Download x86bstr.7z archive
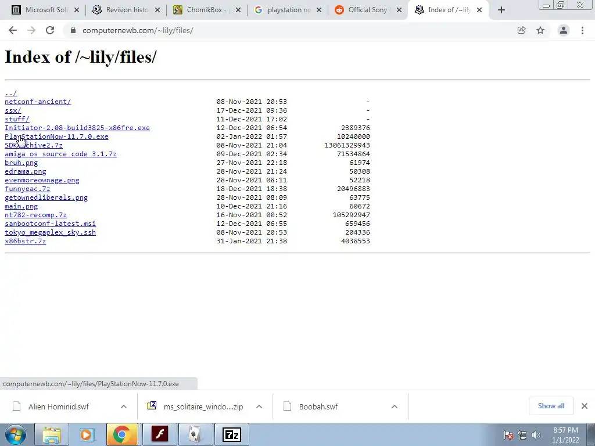The height and width of the screenshot is (446, 595). tap(26, 241)
